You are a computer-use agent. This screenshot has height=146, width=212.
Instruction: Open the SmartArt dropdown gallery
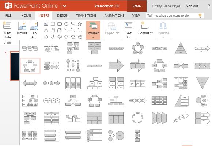pyautogui.click(x=93, y=30)
